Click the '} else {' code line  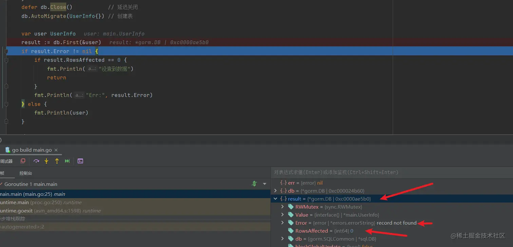[x=34, y=104]
